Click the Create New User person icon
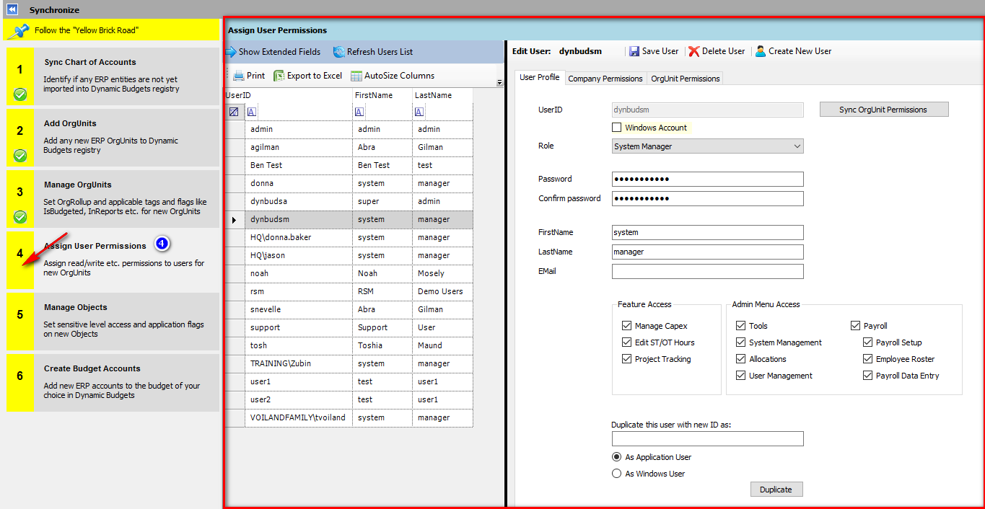This screenshot has width=985, height=509. click(761, 51)
